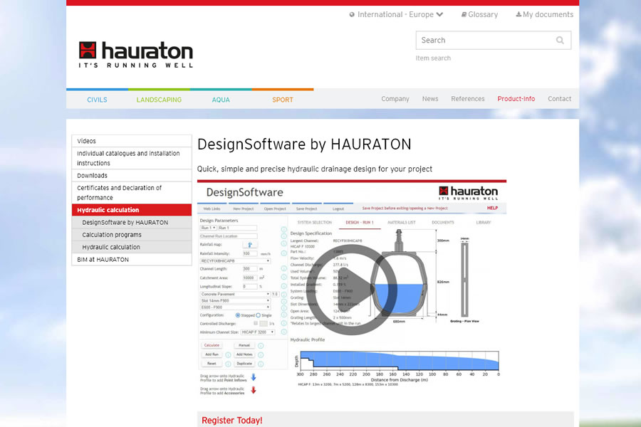The width and height of the screenshot is (641, 427).
Task: Open the Product-Info menu item
Action: (516, 99)
